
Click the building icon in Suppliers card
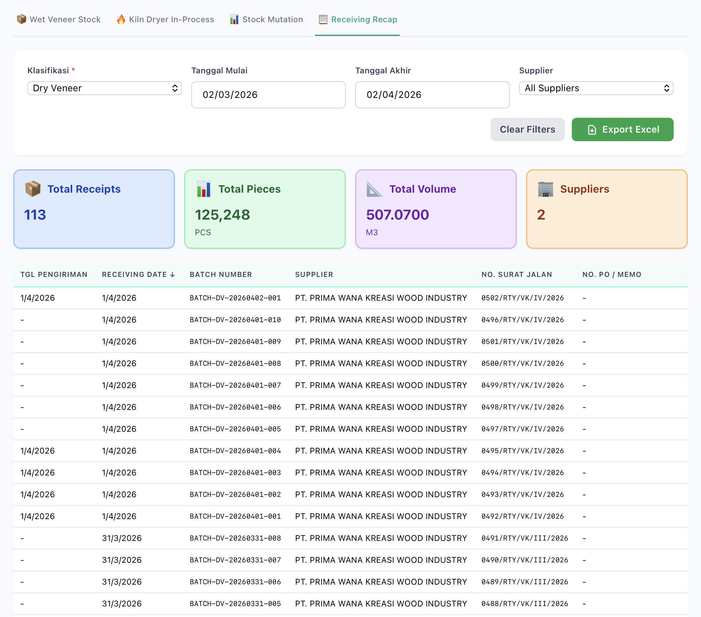(545, 189)
